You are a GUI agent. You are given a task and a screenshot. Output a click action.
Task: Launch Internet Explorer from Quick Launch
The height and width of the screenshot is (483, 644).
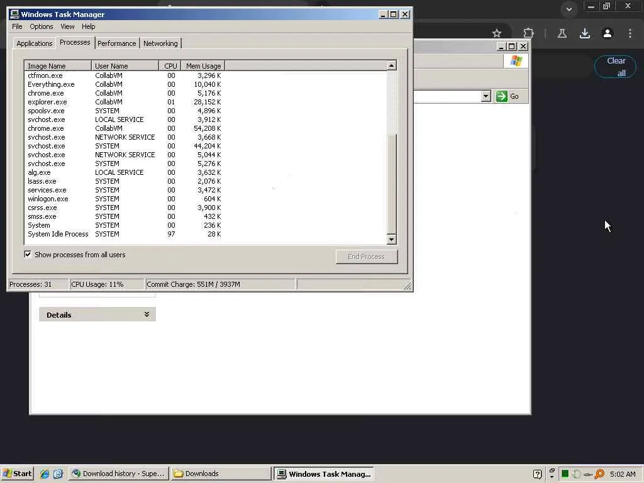tap(45, 474)
